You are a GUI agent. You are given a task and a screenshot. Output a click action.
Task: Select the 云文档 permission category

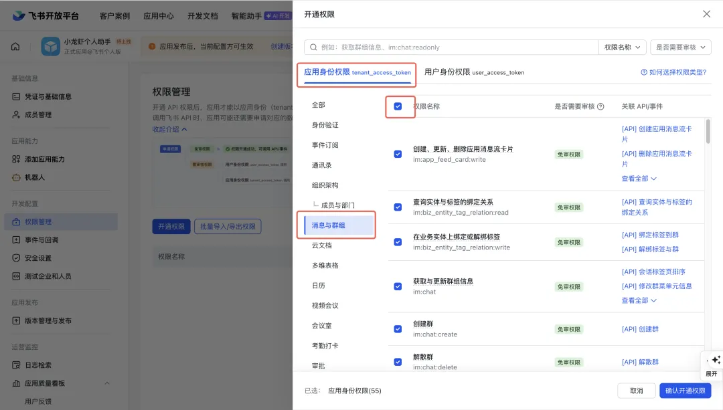tap(322, 245)
